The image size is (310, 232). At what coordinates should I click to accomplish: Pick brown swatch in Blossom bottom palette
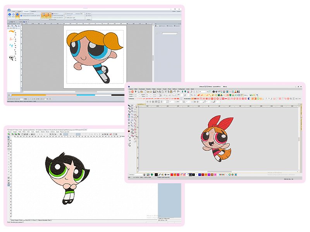point(212,175)
